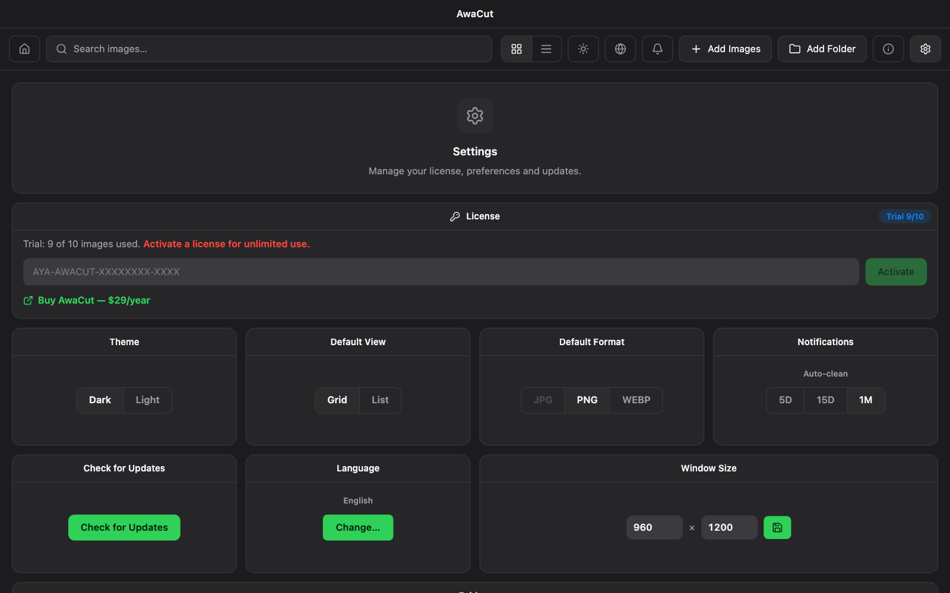Viewport: 950px width, 593px height.
Task: Click the English language label
Action: (358, 500)
